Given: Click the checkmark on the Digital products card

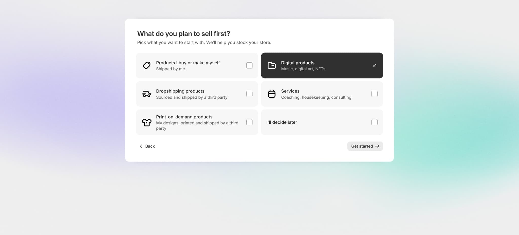Looking at the screenshot, I should tap(374, 65).
